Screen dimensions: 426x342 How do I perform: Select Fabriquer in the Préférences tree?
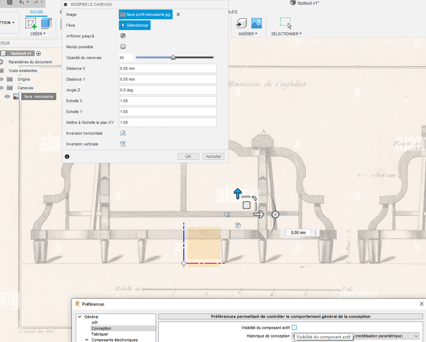point(100,334)
